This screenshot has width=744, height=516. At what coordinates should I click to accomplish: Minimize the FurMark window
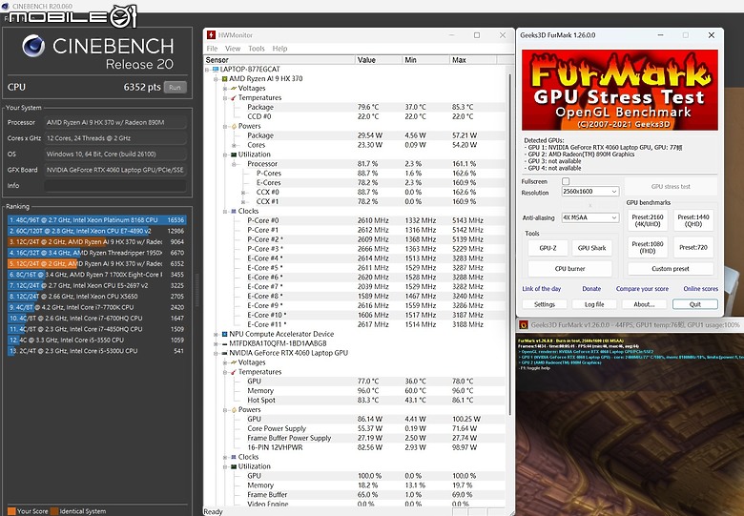coord(660,35)
